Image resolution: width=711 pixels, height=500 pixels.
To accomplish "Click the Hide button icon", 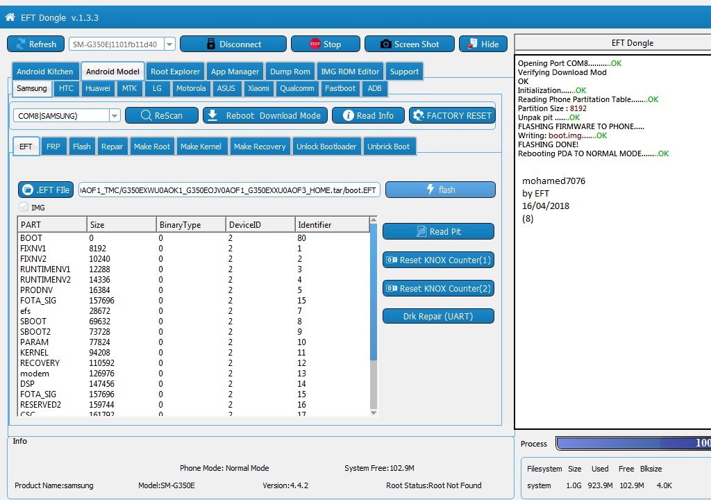I will point(472,44).
